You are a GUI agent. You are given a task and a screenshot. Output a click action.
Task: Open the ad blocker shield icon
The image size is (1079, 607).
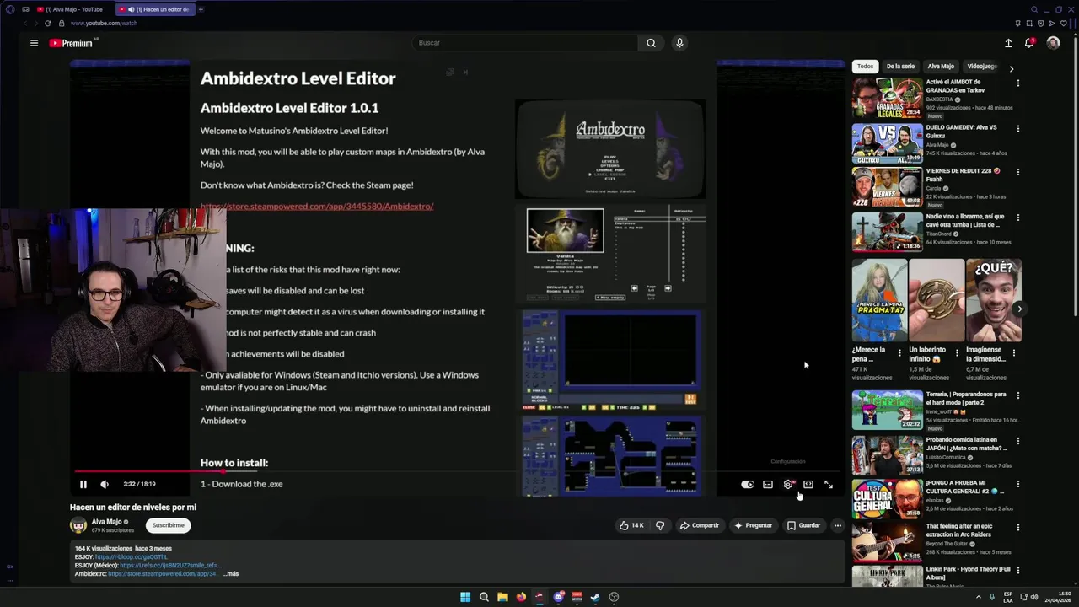1041,24
